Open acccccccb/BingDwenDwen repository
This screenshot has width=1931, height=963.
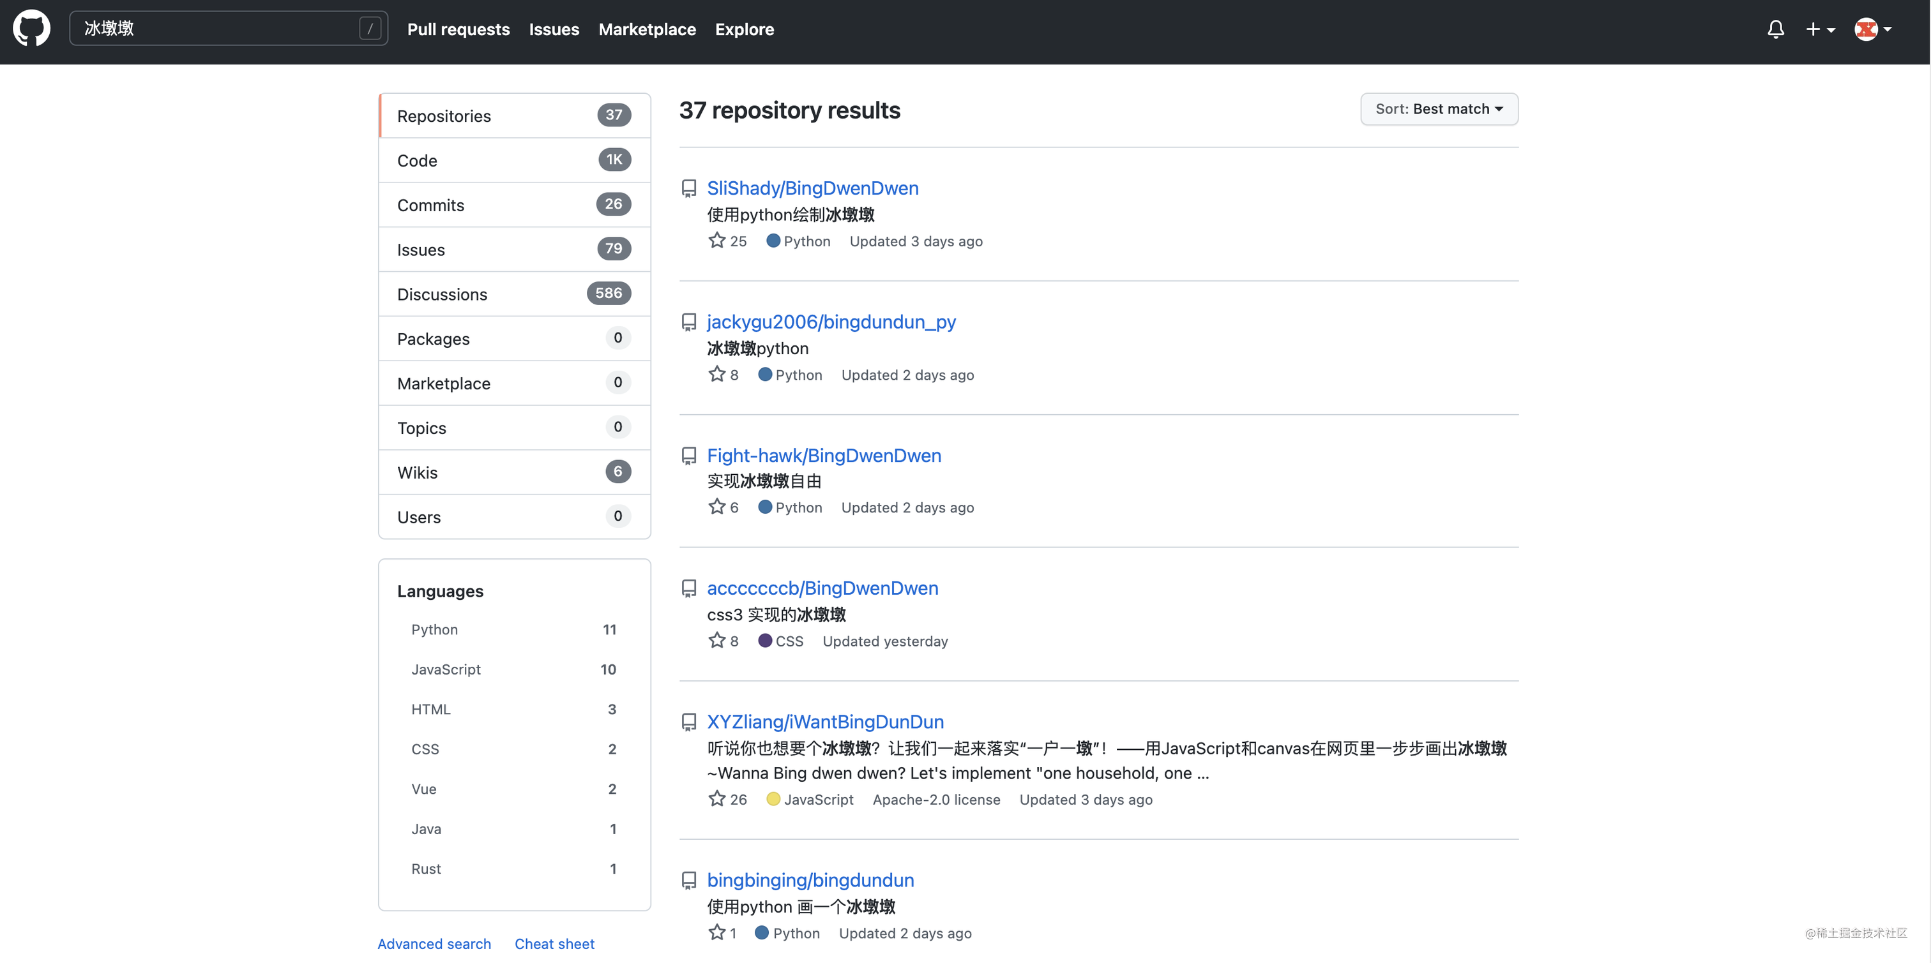822,588
